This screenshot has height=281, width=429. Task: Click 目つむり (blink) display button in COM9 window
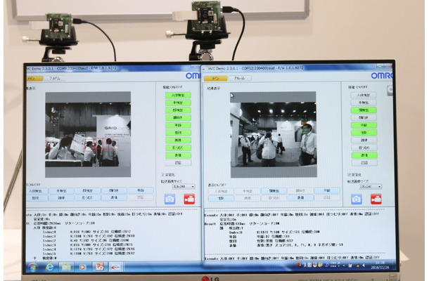tap(87, 197)
